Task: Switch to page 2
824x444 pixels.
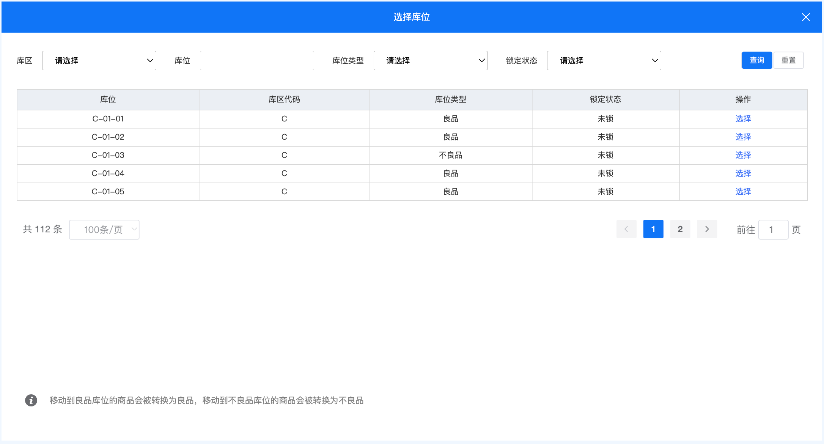Action: 680,229
